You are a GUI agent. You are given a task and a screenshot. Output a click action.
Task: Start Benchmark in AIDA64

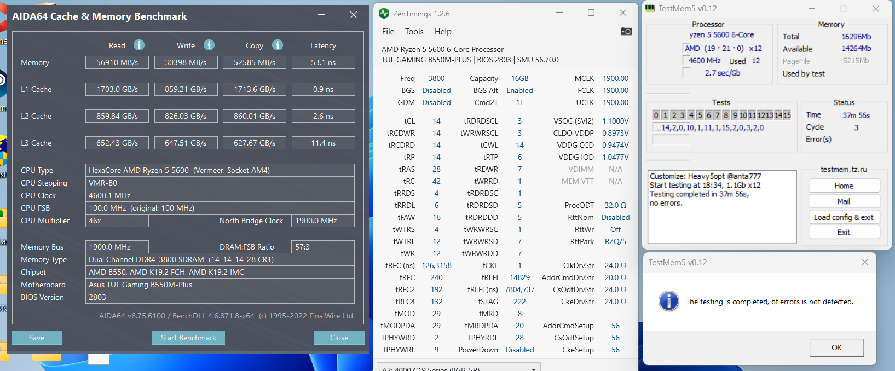[x=188, y=338]
